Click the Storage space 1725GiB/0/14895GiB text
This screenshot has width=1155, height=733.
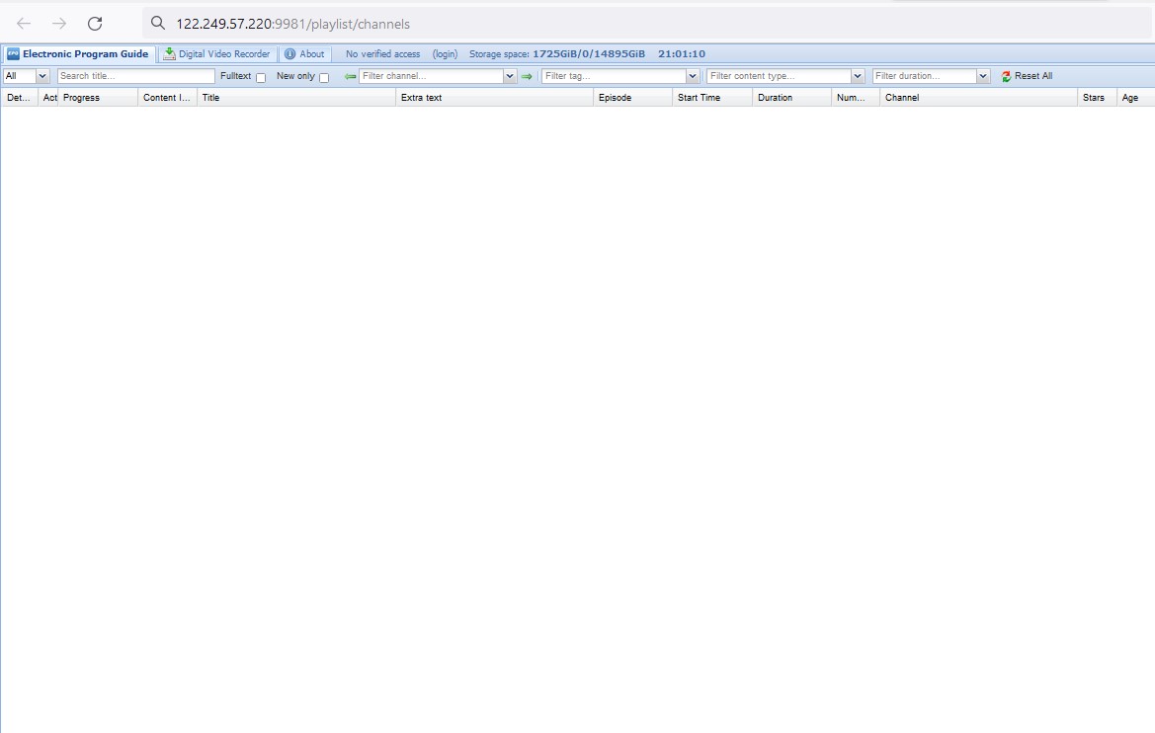[x=557, y=53]
